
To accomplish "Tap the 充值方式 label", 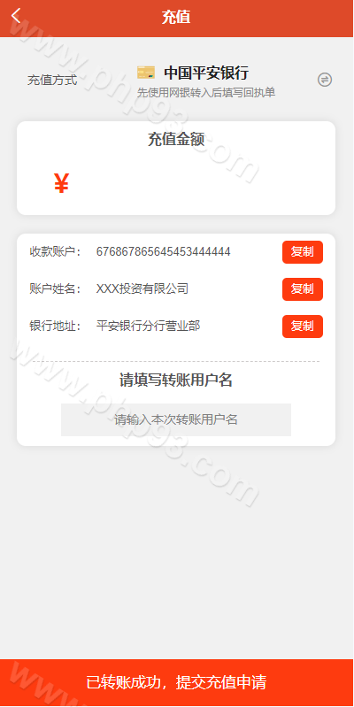I will [x=52, y=81].
